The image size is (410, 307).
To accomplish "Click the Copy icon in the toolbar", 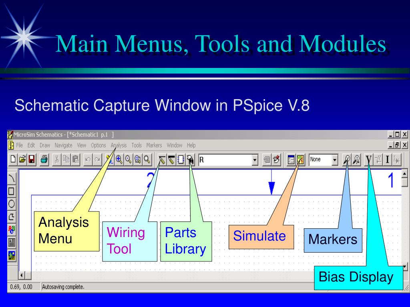I will coord(66,159).
